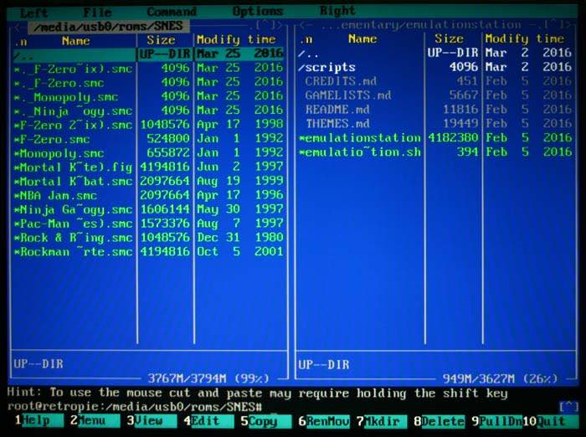The height and width of the screenshot is (437, 586).
Task: Select the ._Ninja ~ogy.smc file
Action: pos(148,111)
